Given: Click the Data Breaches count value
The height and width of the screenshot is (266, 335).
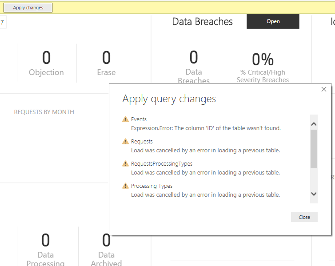Looking at the screenshot, I should (194, 58).
